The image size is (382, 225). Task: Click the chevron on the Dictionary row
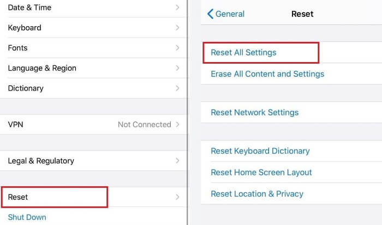[177, 88]
